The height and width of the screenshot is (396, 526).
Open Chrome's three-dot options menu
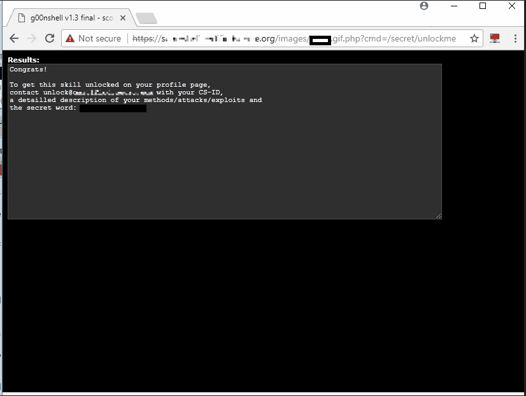515,38
